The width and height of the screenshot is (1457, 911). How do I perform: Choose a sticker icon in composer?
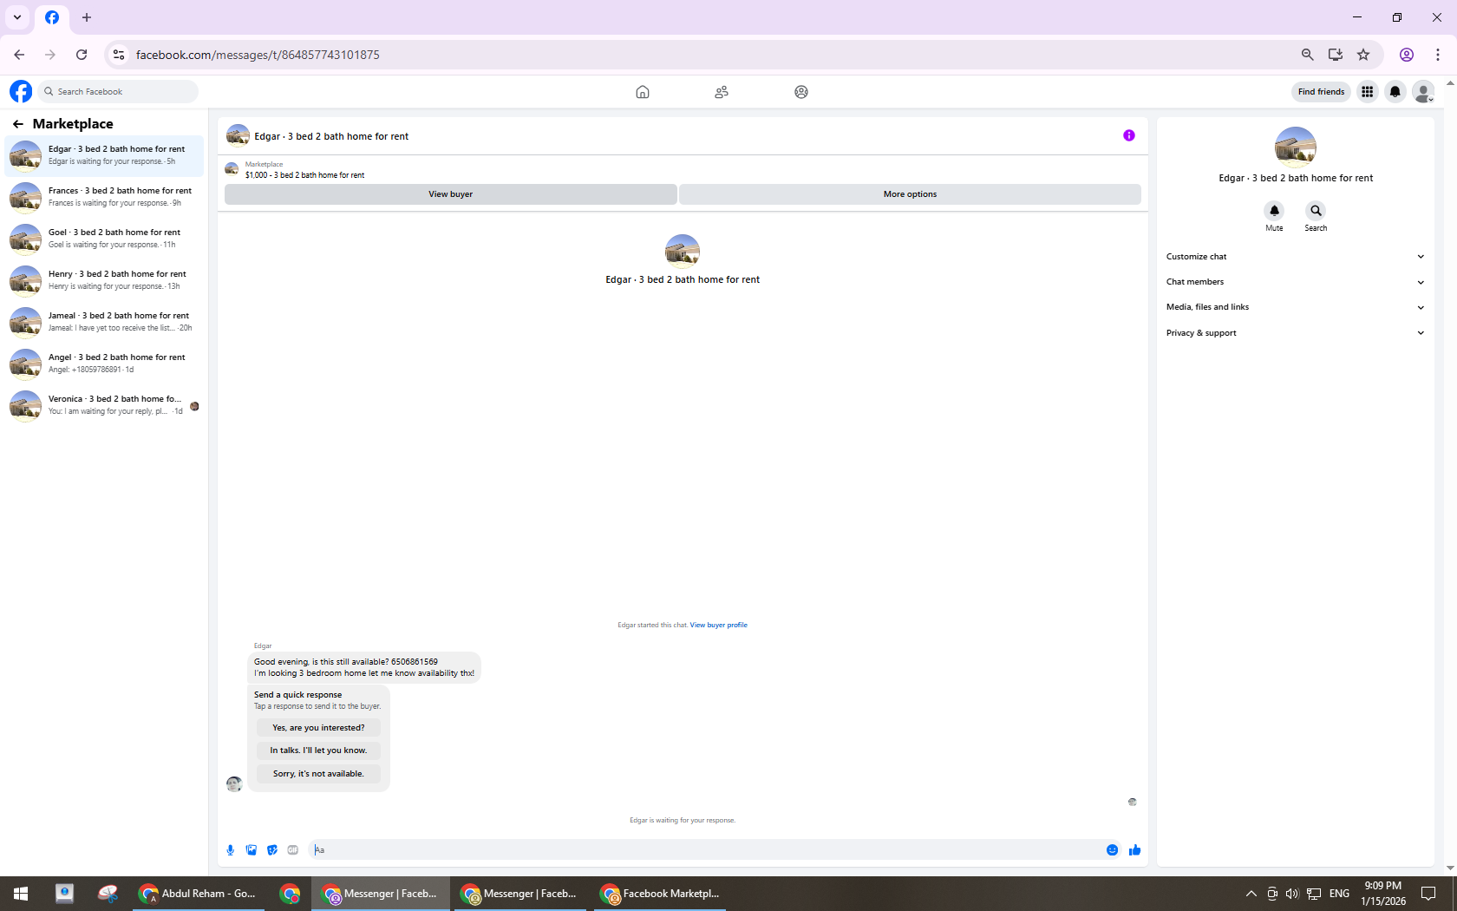point(272,850)
